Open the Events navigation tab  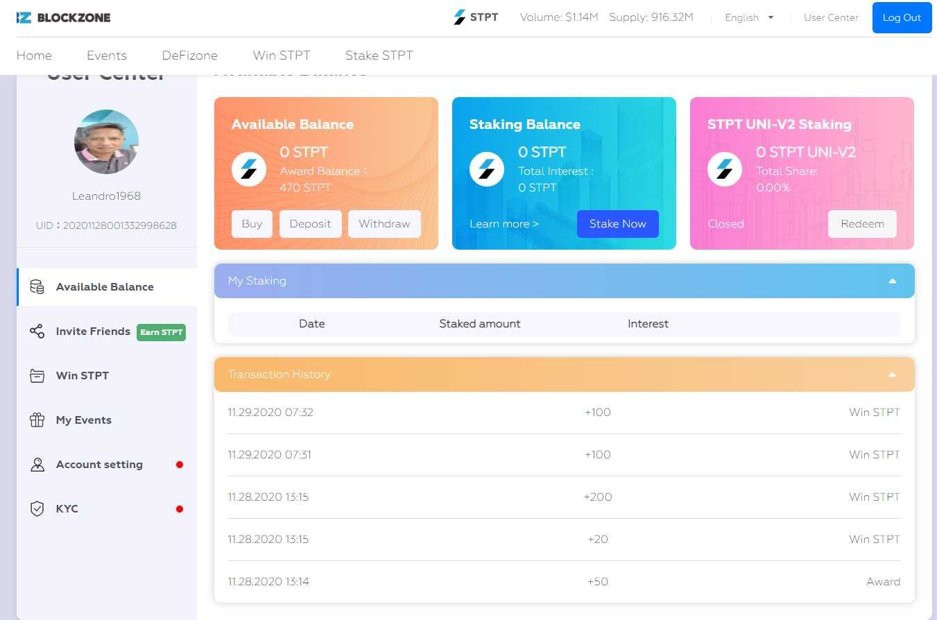tap(107, 55)
